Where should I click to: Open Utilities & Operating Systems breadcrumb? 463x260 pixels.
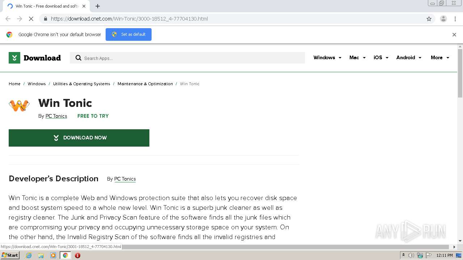(81, 84)
